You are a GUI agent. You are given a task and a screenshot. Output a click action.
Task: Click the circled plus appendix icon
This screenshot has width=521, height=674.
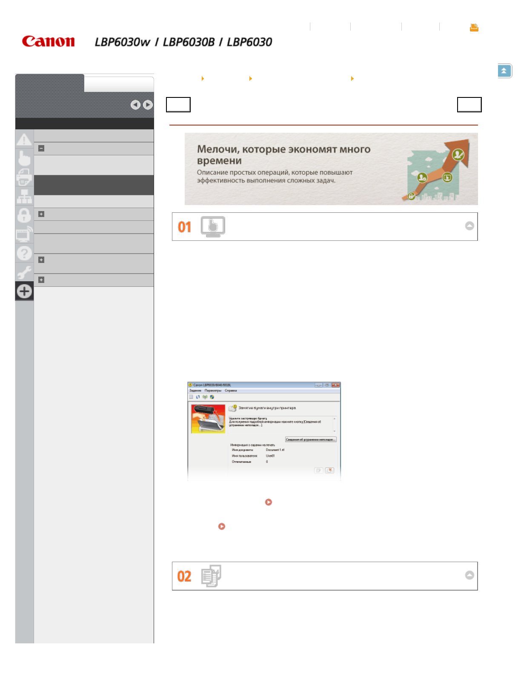click(x=24, y=291)
